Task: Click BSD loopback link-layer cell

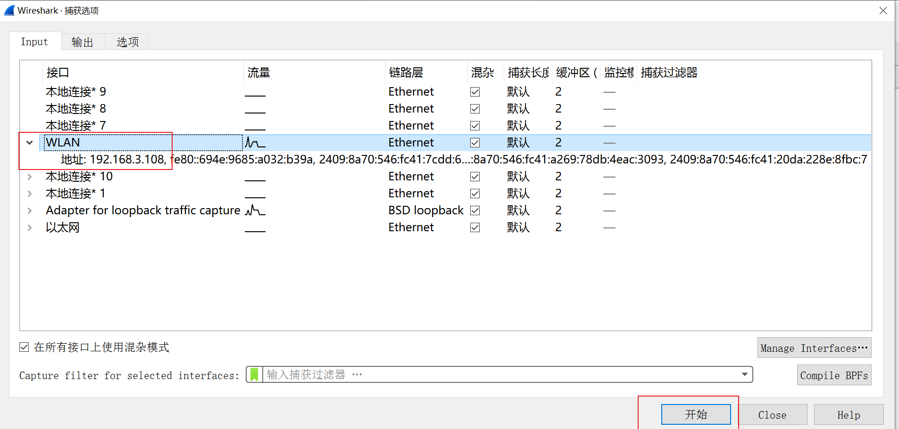Action: (x=426, y=210)
